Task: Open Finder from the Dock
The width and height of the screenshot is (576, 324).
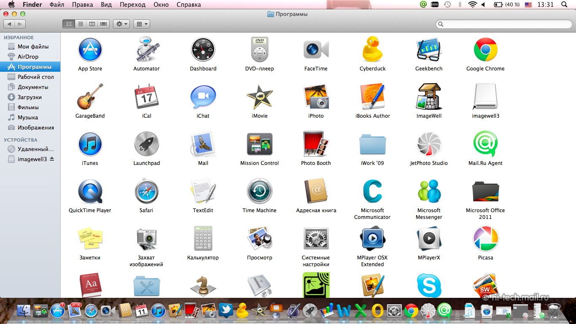Action: [x=24, y=311]
